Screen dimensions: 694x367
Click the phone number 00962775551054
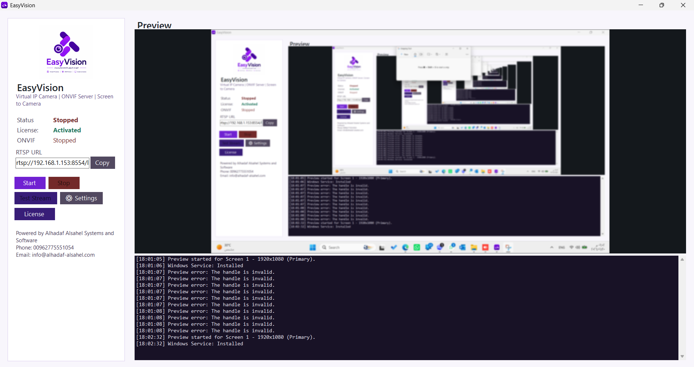point(54,248)
